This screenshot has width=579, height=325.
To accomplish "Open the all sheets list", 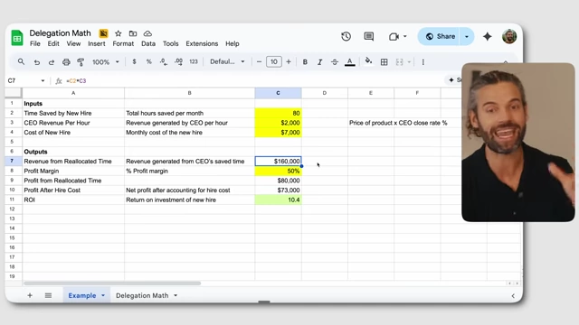I will (x=48, y=295).
